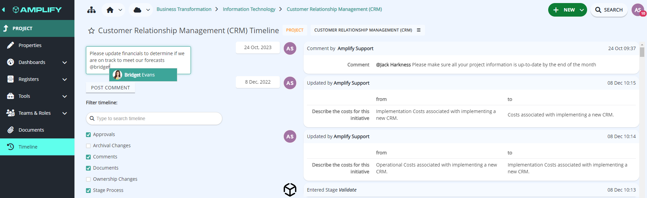The image size is (647, 198).
Task: Open the Teams & Roles menu item
Action: coord(37,113)
